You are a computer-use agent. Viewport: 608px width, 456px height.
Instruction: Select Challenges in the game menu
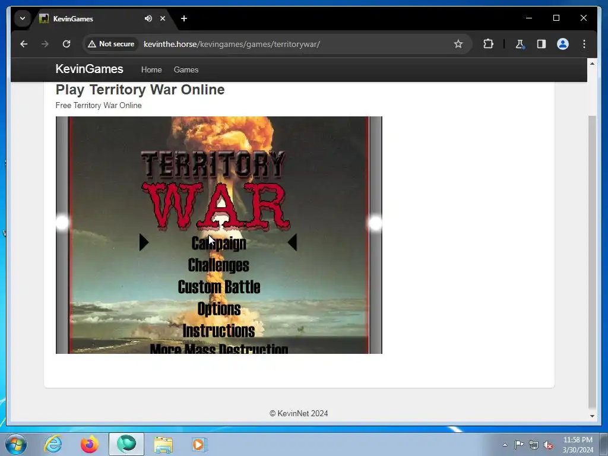pyautogui.click(x=218, y=265)
